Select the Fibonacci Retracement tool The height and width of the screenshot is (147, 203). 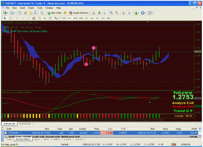tap(39, 18)
